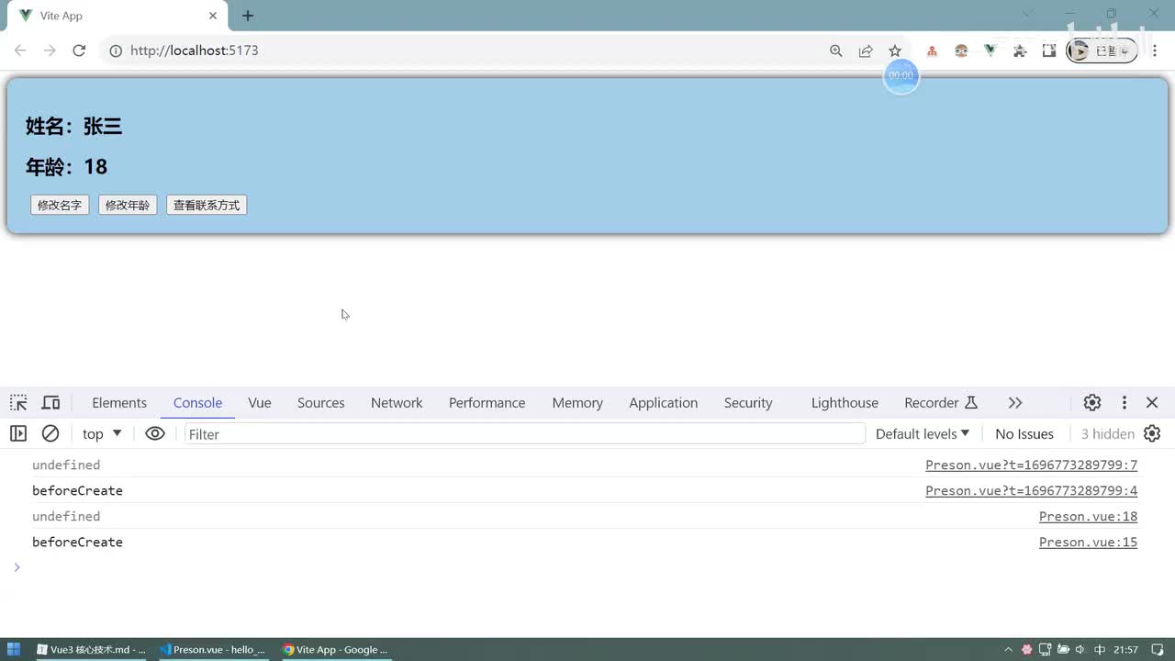Screen dimensions: 1175x661
Task: Open the Lighthouse tab
Action: pyautogui.click(x=845, y=403)
